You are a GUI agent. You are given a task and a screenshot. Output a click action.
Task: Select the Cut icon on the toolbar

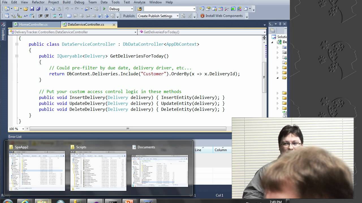click(47, 9)
